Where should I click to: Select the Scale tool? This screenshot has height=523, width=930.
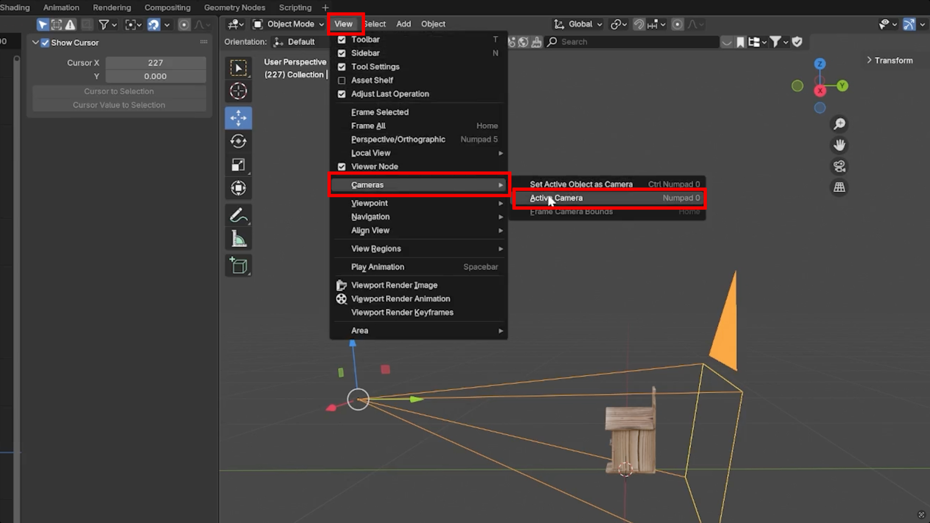pyautogui.click(x=238, y=165)
